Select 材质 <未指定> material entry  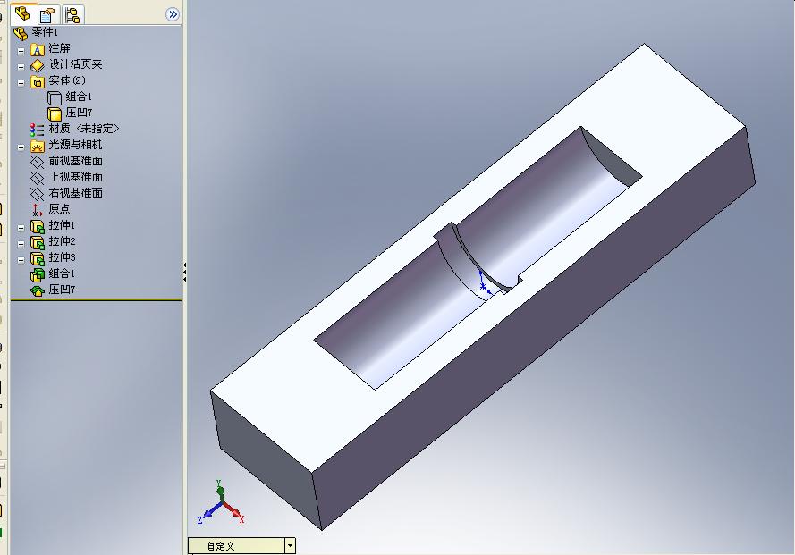[84, 129]
